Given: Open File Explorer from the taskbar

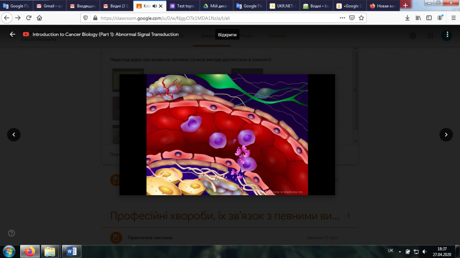Looking at the screenshot, I should point(50,251).
